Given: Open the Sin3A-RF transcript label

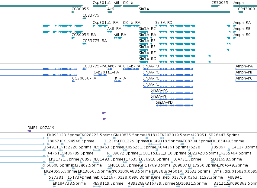Looking at the screenshot, I should coord(147,41).
